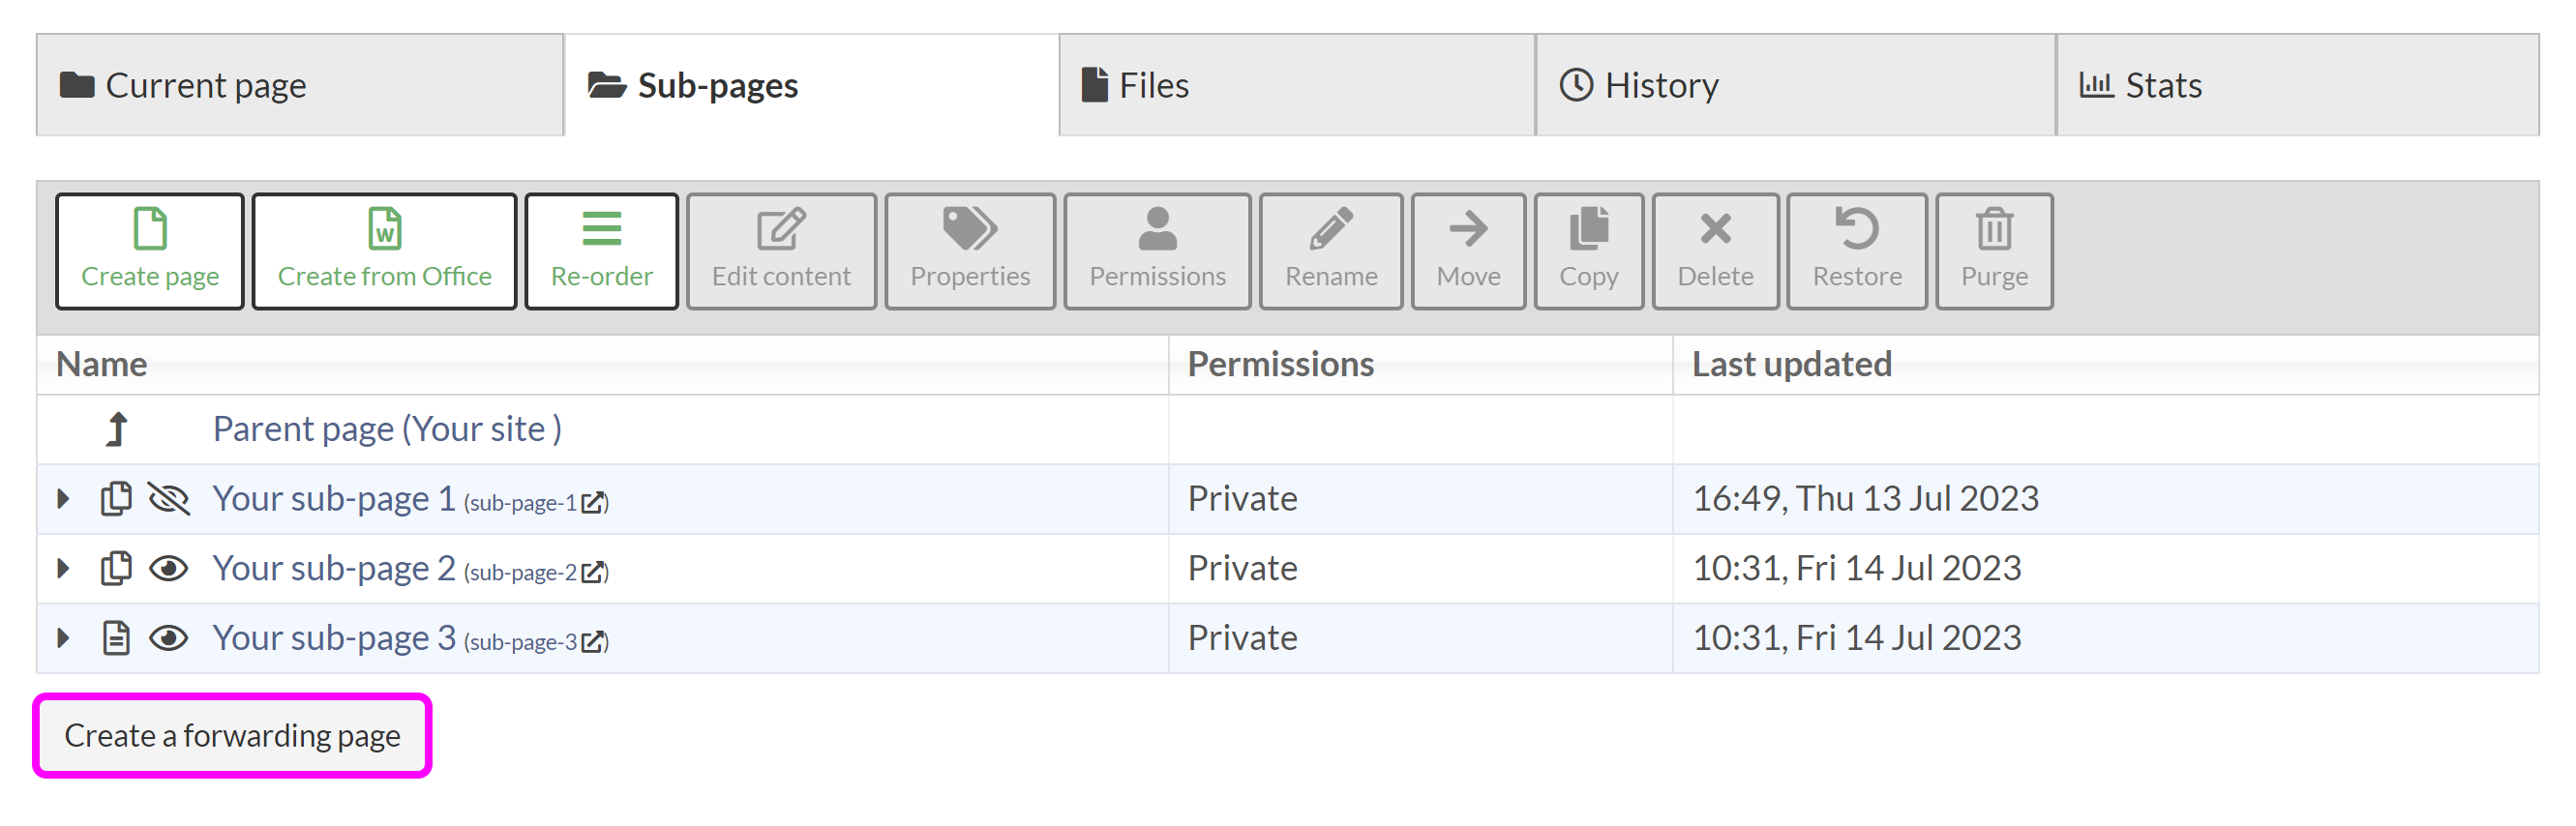Image resolution: width=2576 pixels, height=826 pixels.
Task: Click the Edit content pencil icon
Action: click(x=780, y=229)
